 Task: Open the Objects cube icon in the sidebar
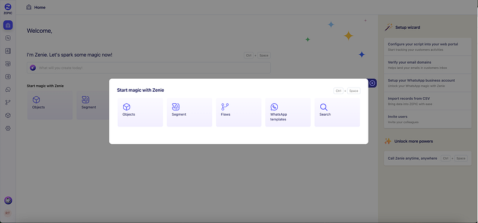[8, 115]
